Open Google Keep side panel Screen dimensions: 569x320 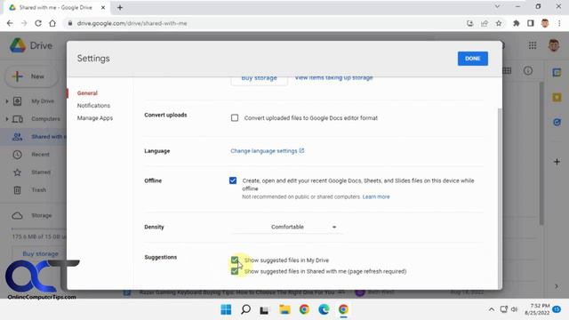pyautogui.click(x=557, y=97)
